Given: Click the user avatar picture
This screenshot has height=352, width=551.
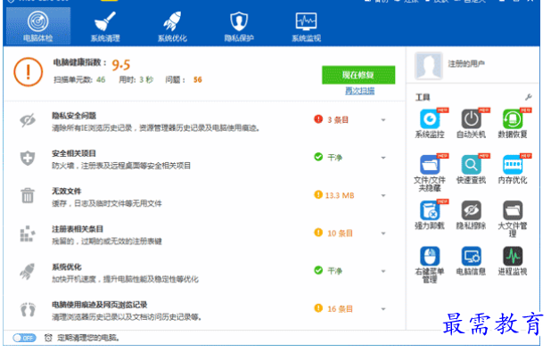Looking at the screenshot, I should click(428, 66).
